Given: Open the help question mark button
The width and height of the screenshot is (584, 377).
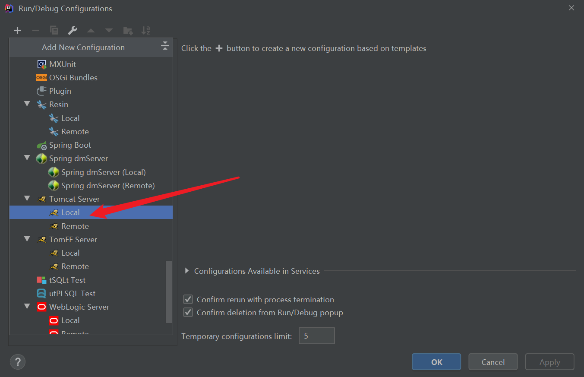Looking at the screenshot, I should coord(18,361).
